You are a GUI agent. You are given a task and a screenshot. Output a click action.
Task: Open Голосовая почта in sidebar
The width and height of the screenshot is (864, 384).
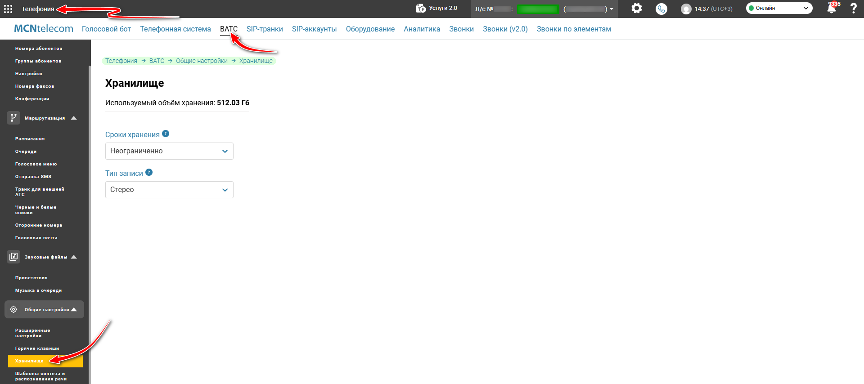36,237
